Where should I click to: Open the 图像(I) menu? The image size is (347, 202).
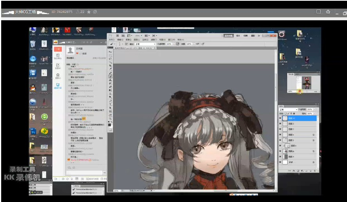(129, 39)
